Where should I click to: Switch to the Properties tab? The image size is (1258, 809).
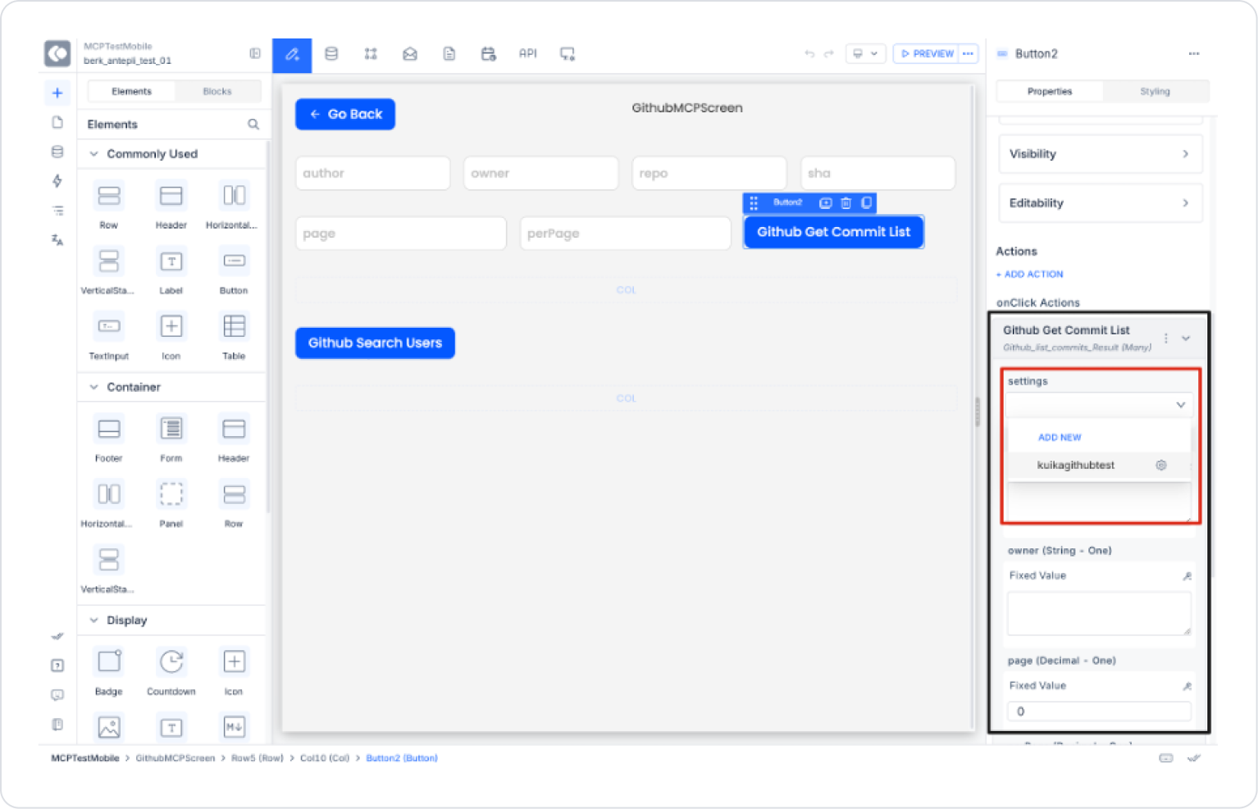[1050, 91]
